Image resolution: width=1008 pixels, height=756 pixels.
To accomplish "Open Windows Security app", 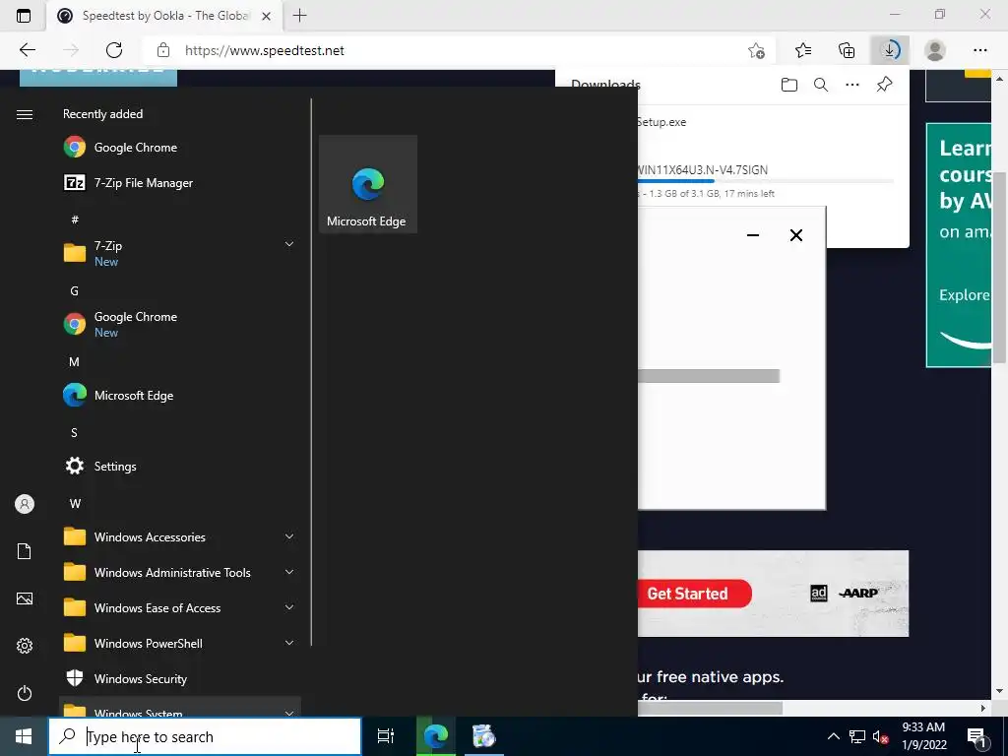I will (x=180, y=679).
